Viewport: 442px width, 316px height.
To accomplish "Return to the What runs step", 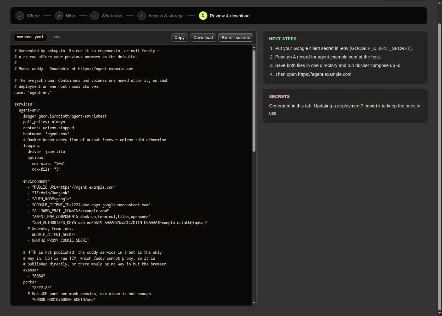I will click(x=106, y=16).
